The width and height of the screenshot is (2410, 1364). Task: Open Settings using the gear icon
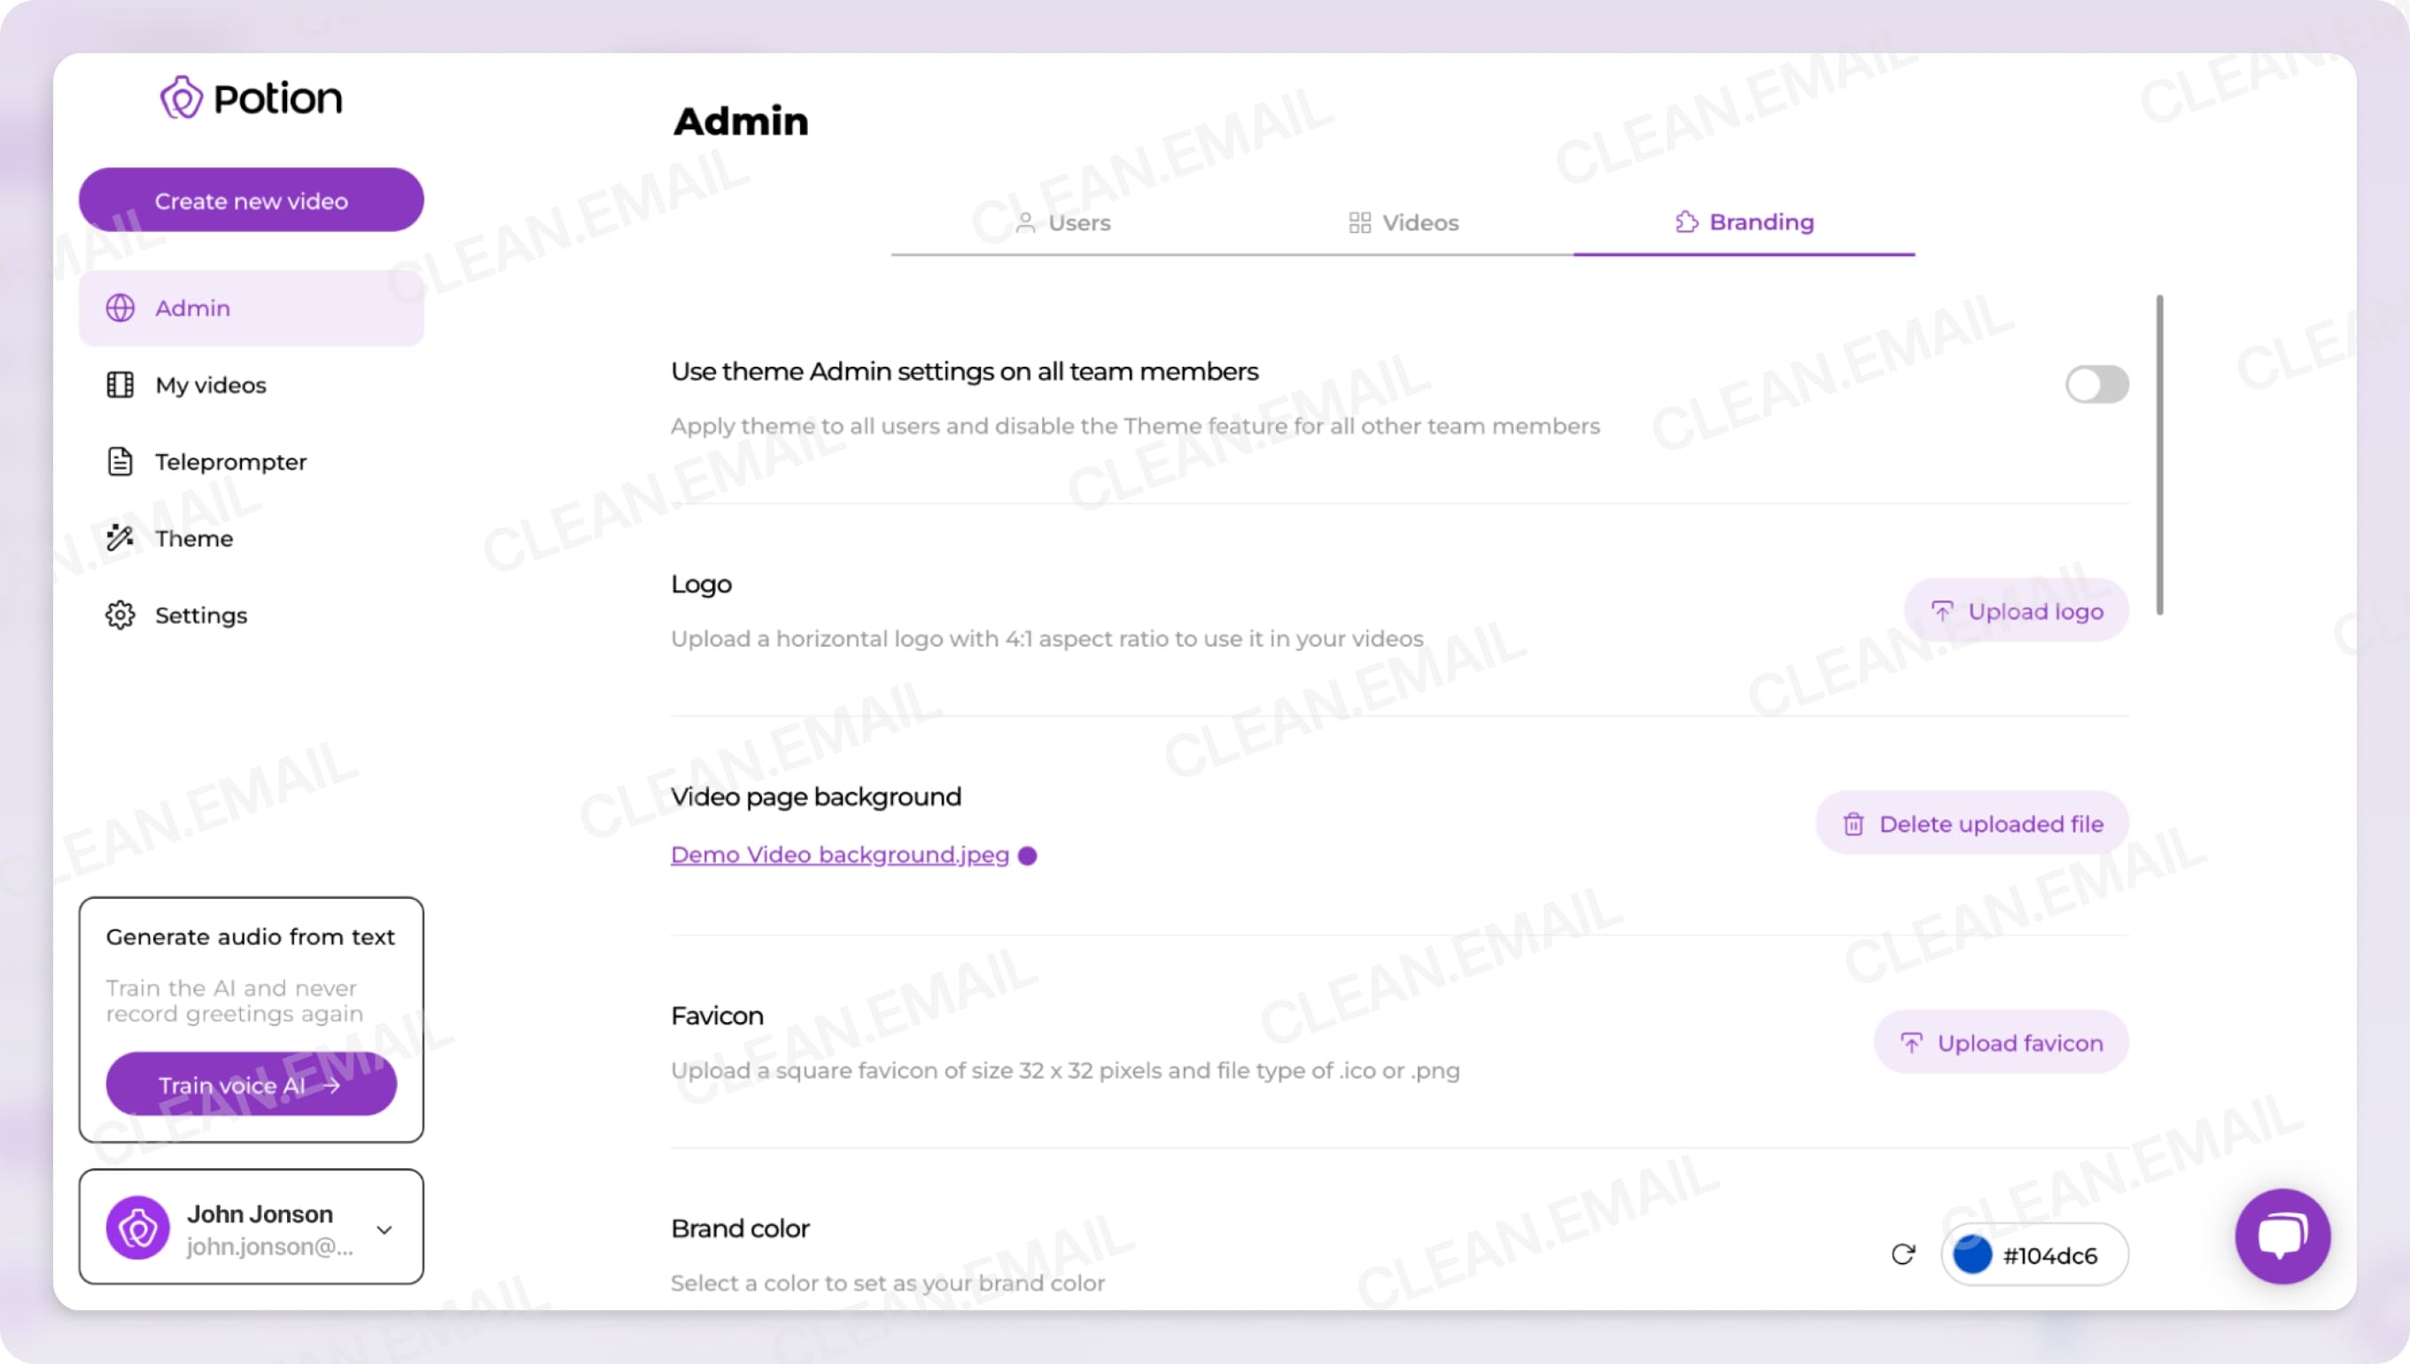[x=120, y=615]
